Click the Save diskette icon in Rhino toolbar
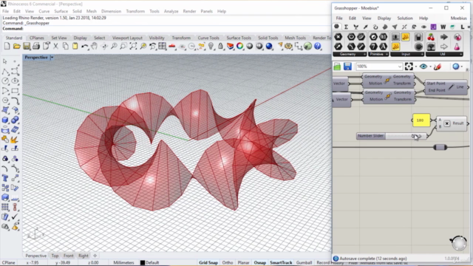 pos(27,46)
